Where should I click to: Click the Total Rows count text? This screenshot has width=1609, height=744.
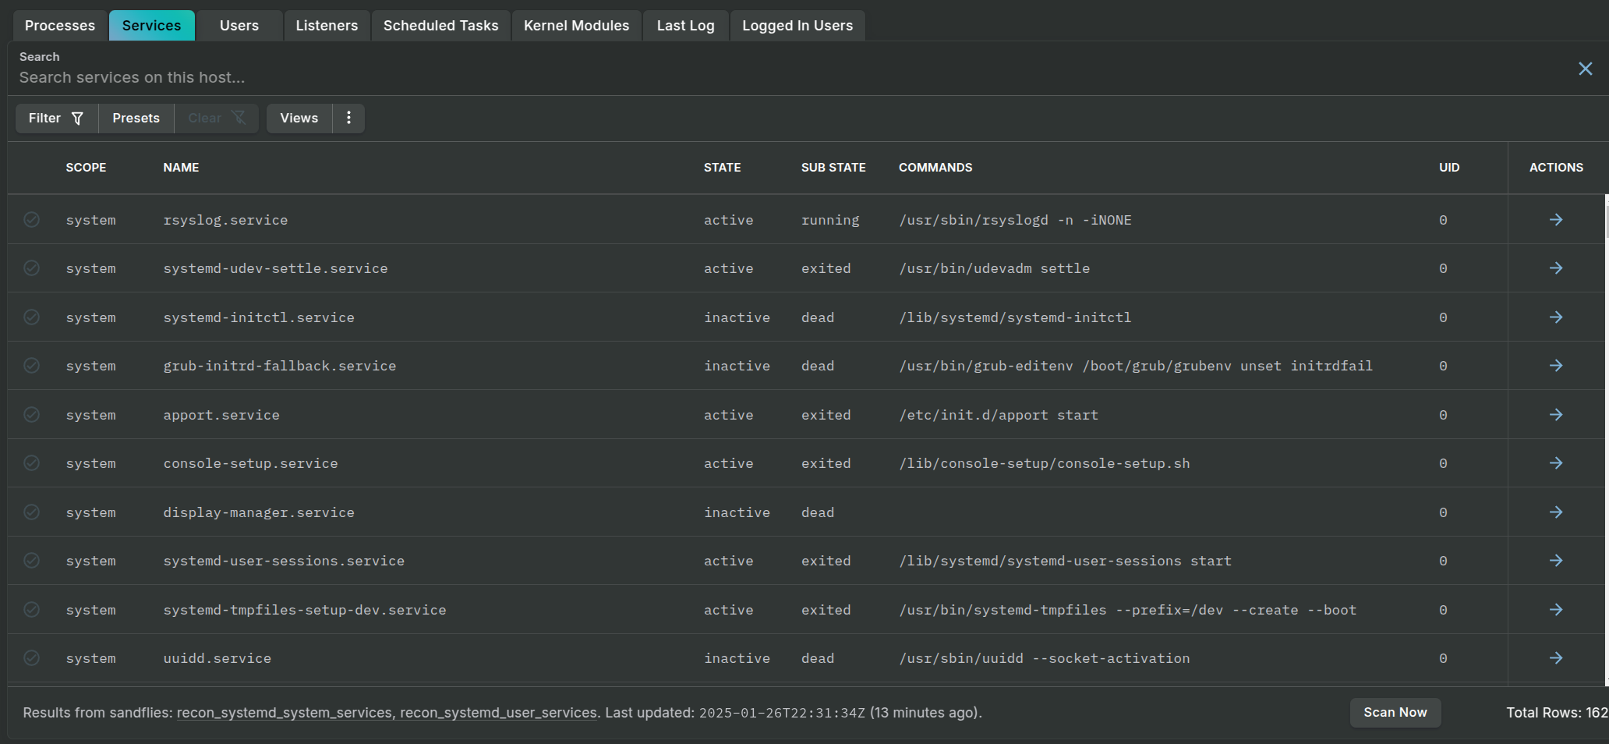1556,712
